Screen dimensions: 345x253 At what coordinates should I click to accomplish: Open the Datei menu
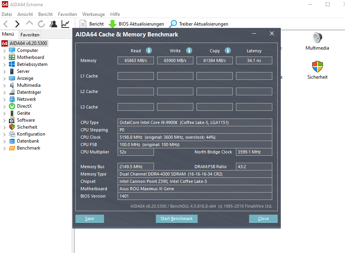pos(7,14)
